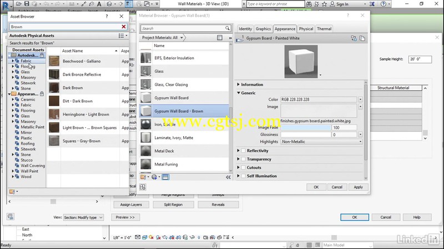Expand the Information section
The width and height of the screenshot is (444, 249).
(x=239, y=85)
